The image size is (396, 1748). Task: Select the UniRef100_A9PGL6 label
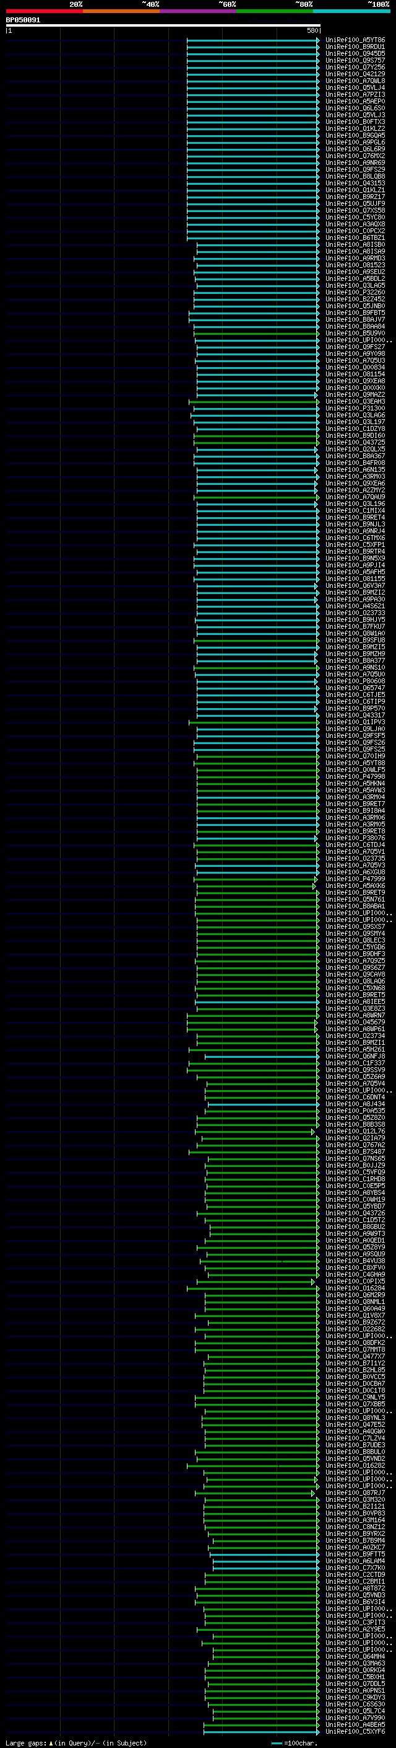355,143
